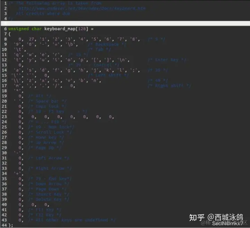Click the 'Scroll Lock' comment on line 26
The width and height of the screenshot is (250, 228).
point(50,132)
